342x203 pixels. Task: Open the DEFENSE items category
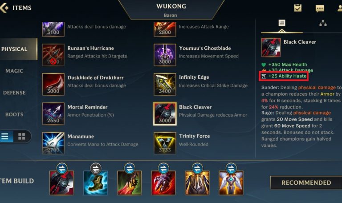pos(14,93)
